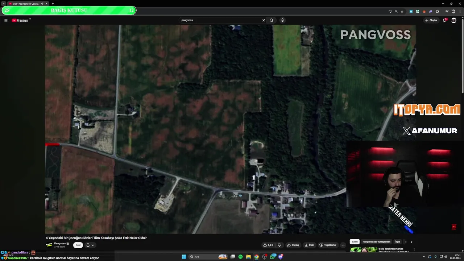Open the blue image extension icon

pyautogui.click(x=411, y=11)
